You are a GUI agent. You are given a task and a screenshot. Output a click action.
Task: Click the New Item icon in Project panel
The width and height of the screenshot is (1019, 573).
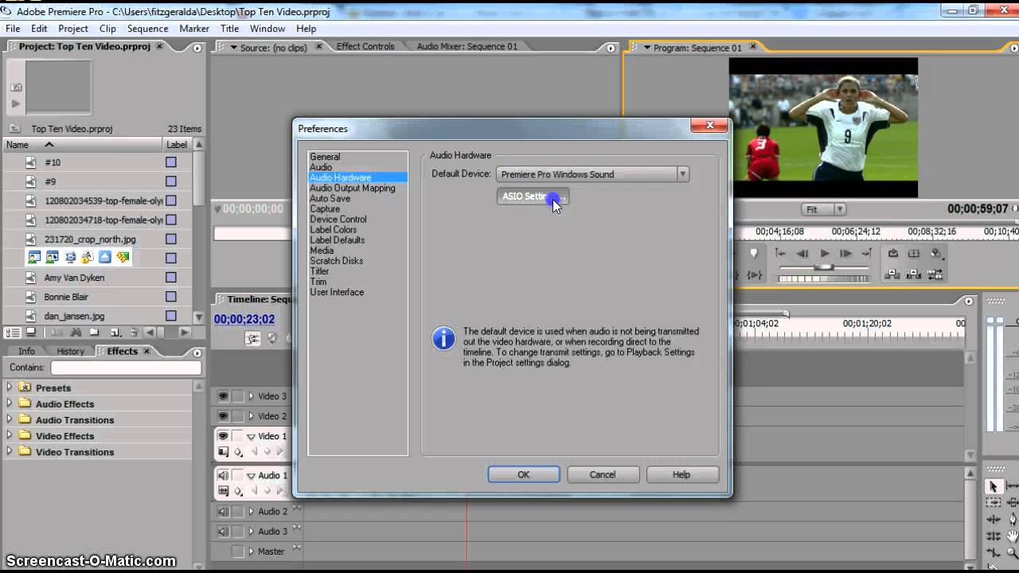point(115,332)
